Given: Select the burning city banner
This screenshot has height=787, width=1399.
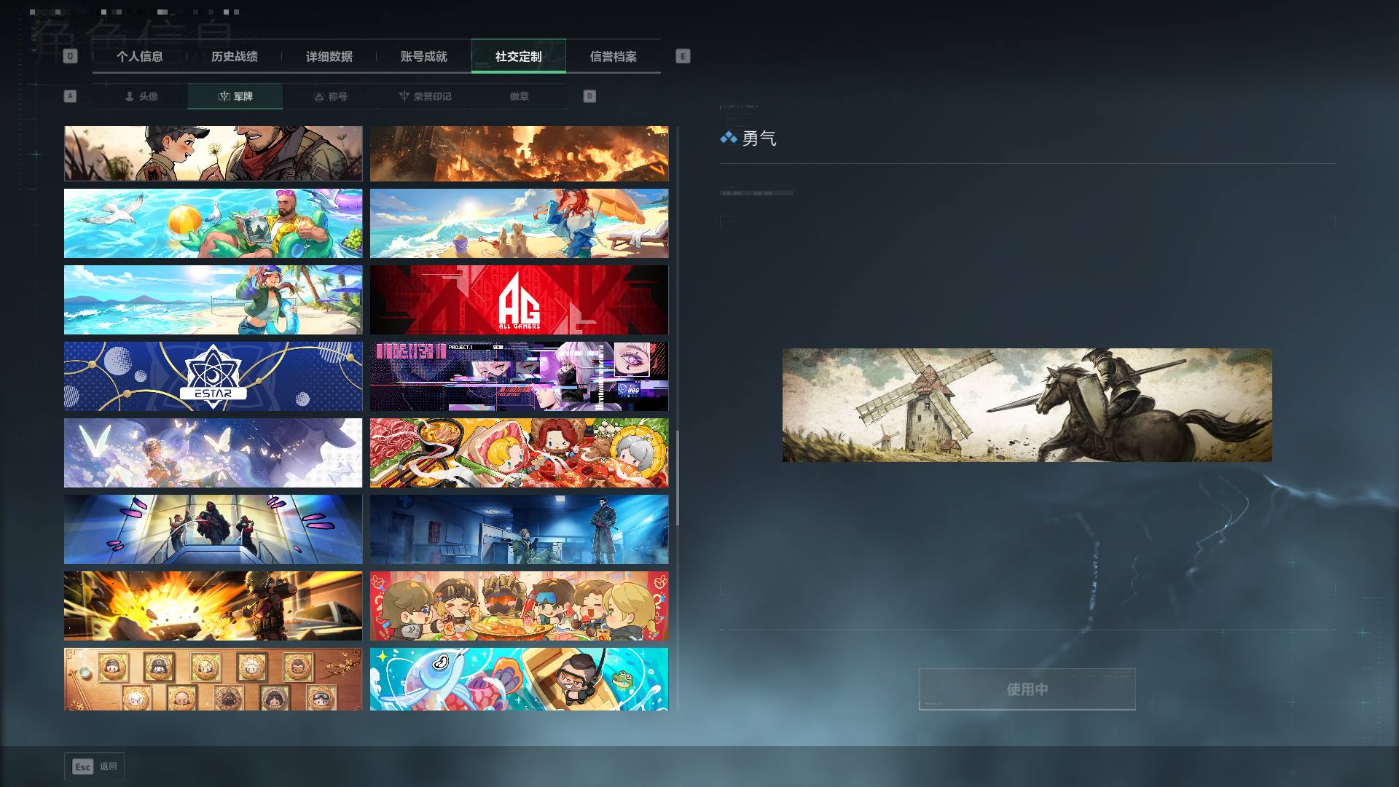Looking at the screenshot, I should [x=519, y=153].
